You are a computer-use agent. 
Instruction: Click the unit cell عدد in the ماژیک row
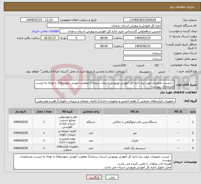pos(91,140)
